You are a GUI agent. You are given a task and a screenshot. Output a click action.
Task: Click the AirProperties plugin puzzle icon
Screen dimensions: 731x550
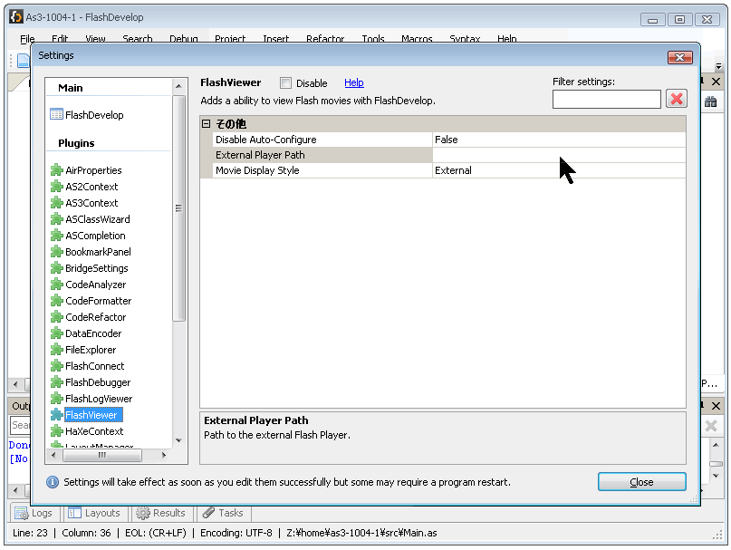click(x=56, y=170)
